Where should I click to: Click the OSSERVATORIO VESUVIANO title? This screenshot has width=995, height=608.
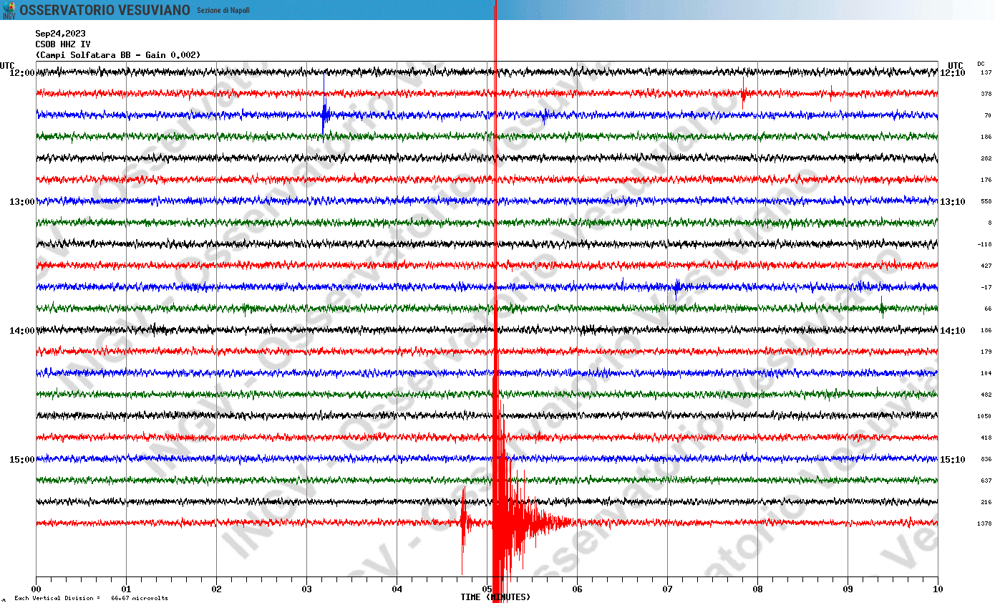(105, 10)
